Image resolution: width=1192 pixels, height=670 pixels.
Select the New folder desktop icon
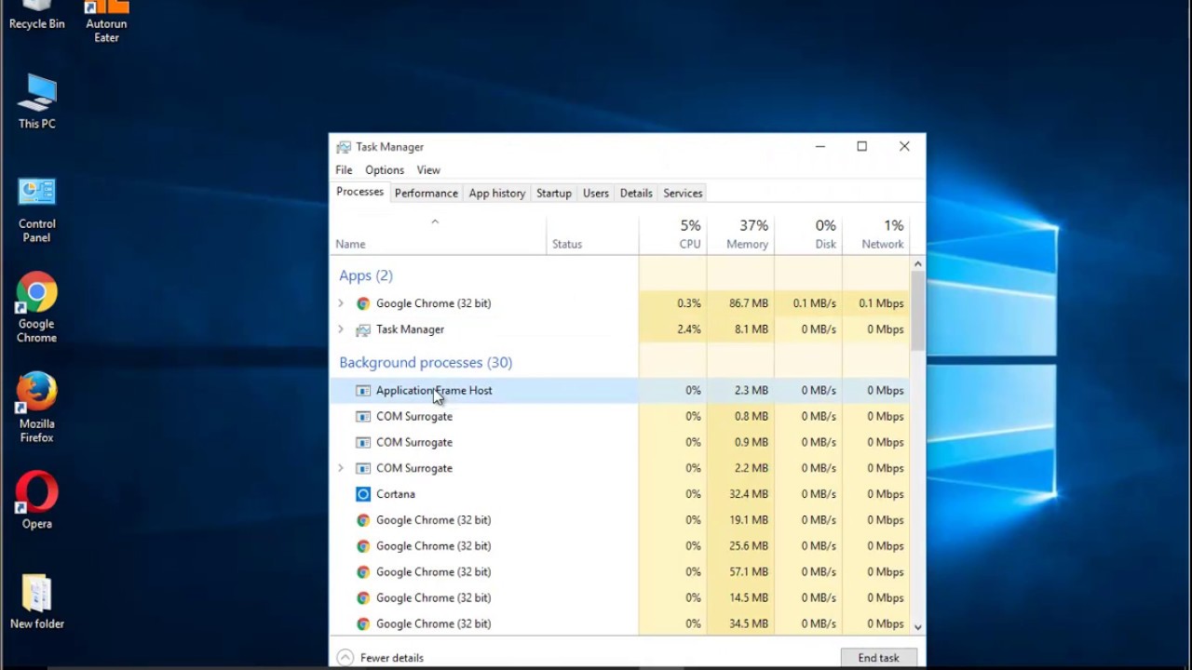coord(36,601)
